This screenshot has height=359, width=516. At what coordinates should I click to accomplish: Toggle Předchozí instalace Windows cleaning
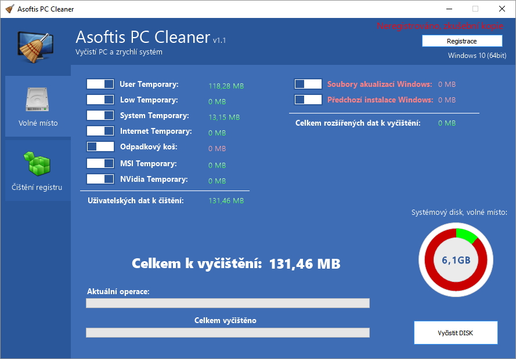308,98
